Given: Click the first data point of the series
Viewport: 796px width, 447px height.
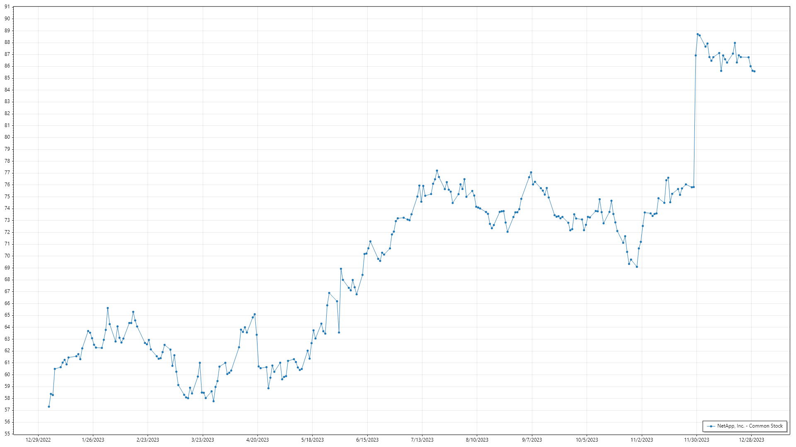Looking at the screenshot, I should (x=49, y=406).
